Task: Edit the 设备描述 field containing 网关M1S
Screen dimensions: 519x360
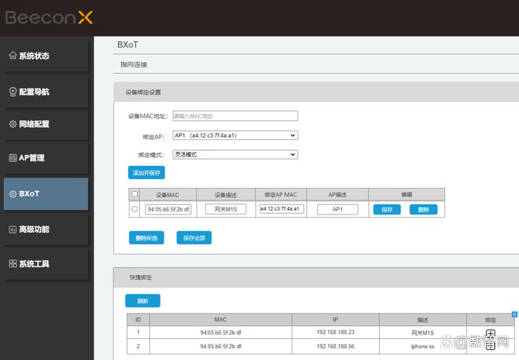Action: 226,209
